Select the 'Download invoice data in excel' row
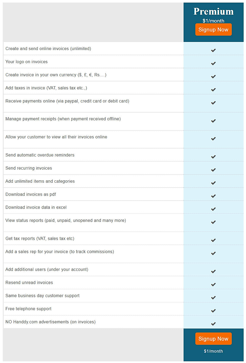Viewport: 246px width, 363px height. pyautogui.click(x=36, y=207)
